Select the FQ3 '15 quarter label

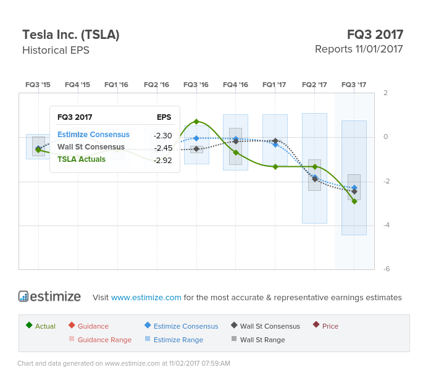tap(38, 85)
